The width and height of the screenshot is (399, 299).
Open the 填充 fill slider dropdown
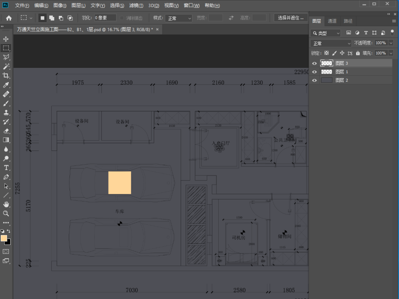point(391,53)
